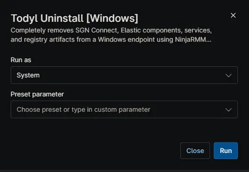
Task: Open the Run as System combo box
Action: 124,75
